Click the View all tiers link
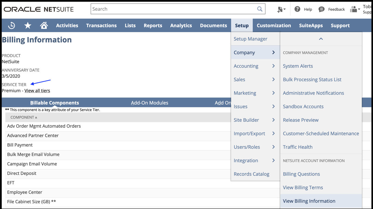The width and height of the screenshot is (373, 209). coord(37,90)
